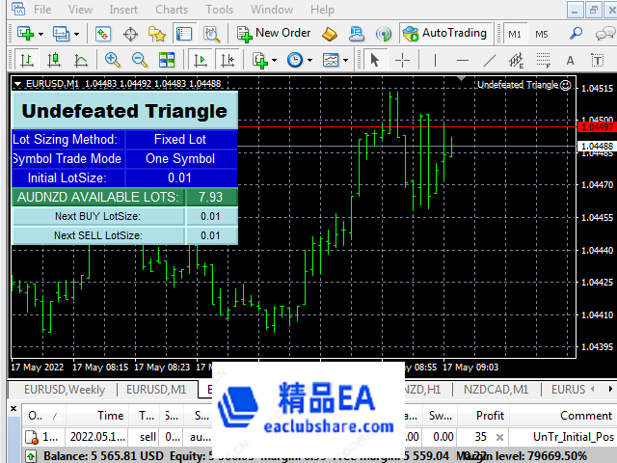Select the equidistant channel tool
The height and width of the screenshot is (463, 617).
click(516, 60)
